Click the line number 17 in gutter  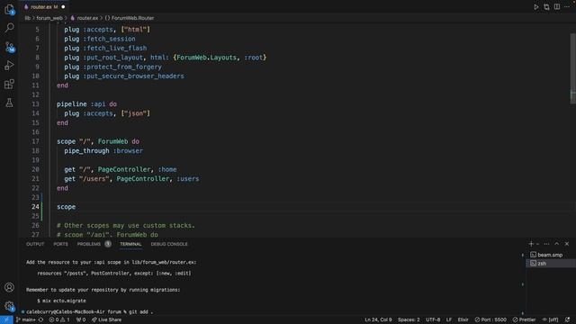[35, 141]
